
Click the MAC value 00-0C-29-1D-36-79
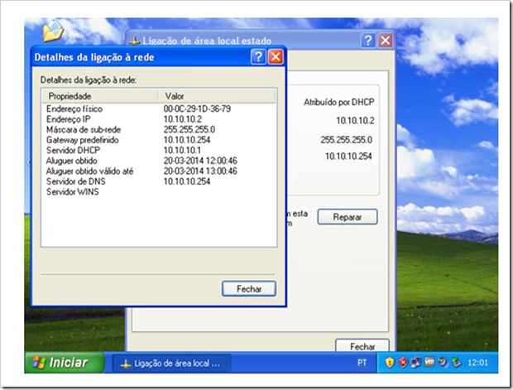pos(197,108)
